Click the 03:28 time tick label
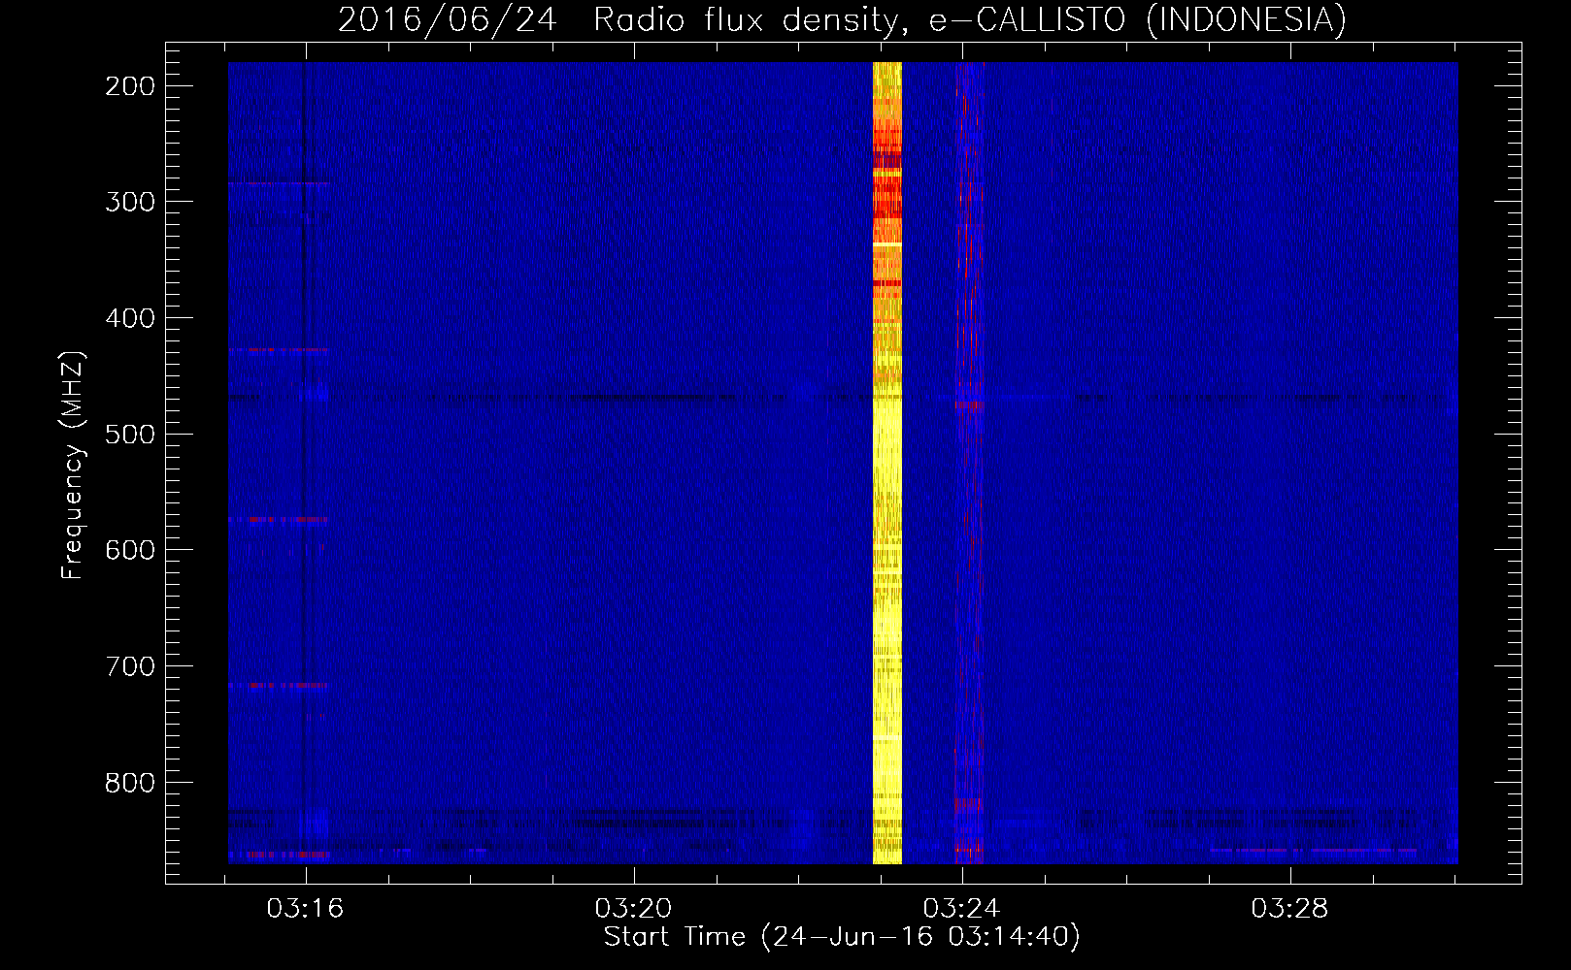This screenshot has height=970, width=1571. (x=1290, y=909)
